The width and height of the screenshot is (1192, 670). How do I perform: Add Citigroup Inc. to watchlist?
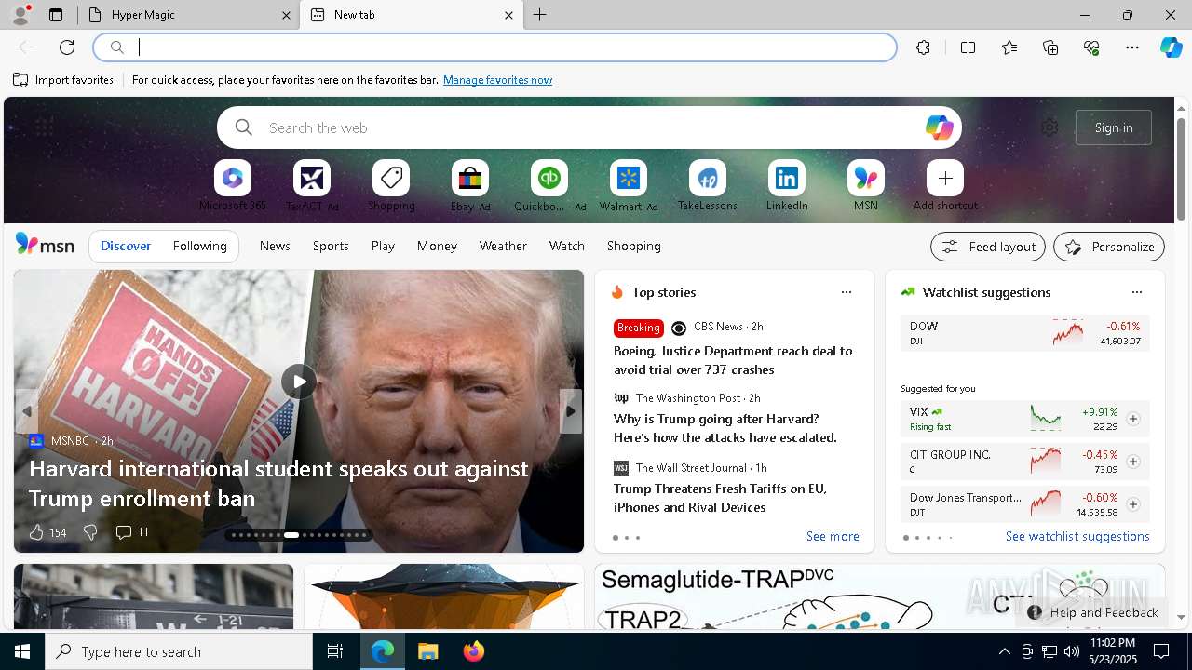coord(1132,462)
